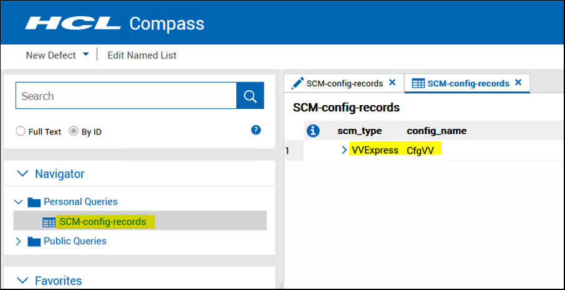Click the VVExpress cell
565x290 pixels.
click(x=375, y=150)
